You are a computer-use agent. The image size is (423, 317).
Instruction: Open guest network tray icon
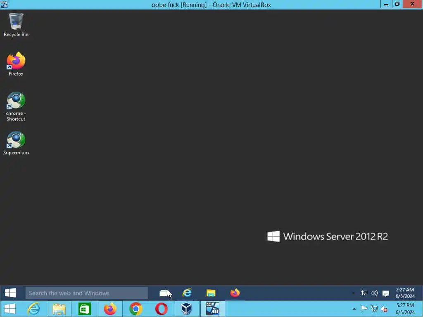pos(364,293)
